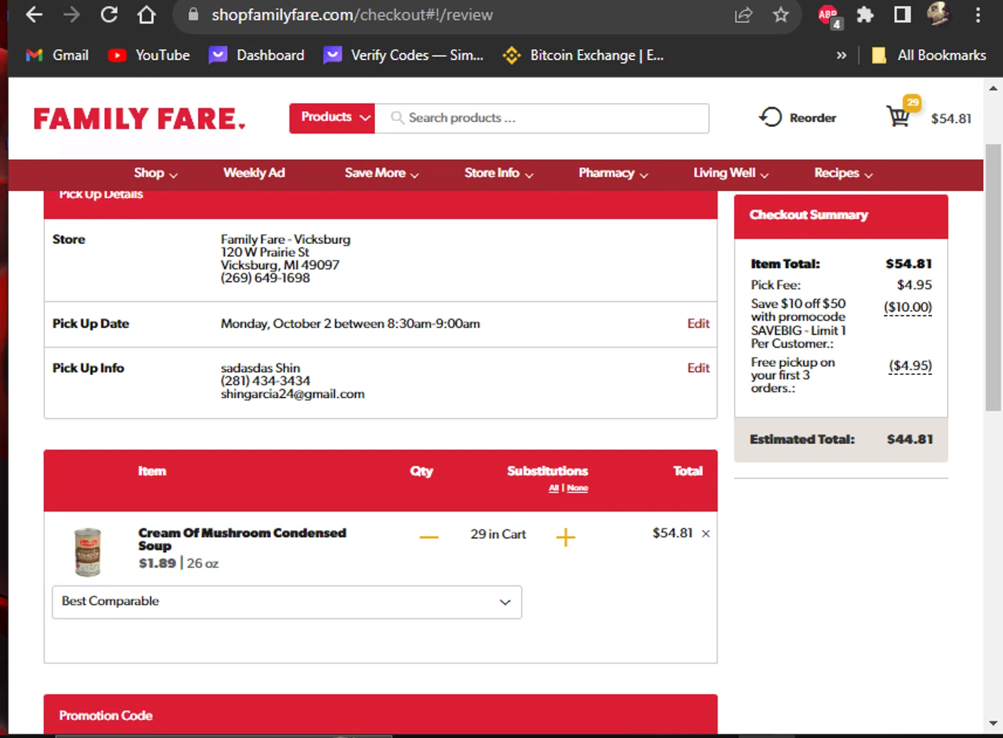The height and width of the screenshot is (738, 1003).
Task: Click the site lock icon in address bar
Action: 193,15
